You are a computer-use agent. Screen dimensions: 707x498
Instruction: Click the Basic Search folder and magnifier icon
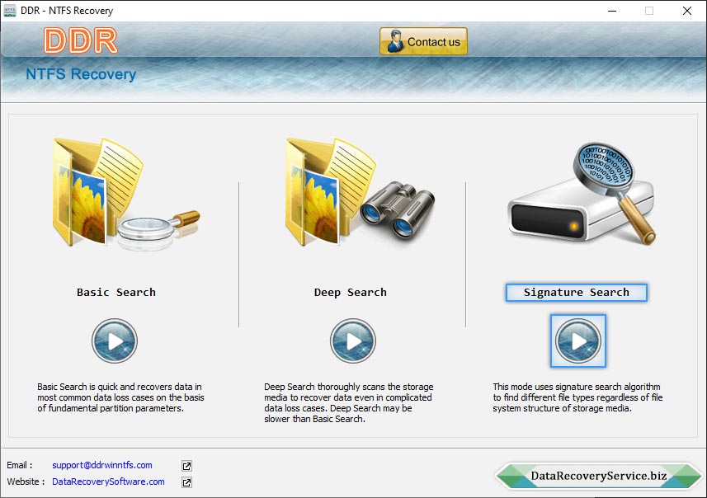point(126,193)
